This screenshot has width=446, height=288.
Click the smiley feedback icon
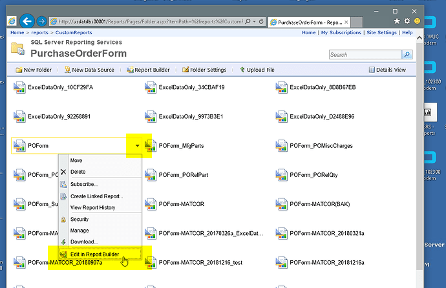click(x=418, y=21)
